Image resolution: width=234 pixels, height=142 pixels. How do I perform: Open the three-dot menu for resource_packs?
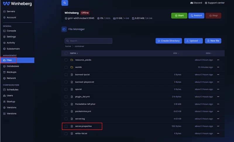(x=218, y=60)
